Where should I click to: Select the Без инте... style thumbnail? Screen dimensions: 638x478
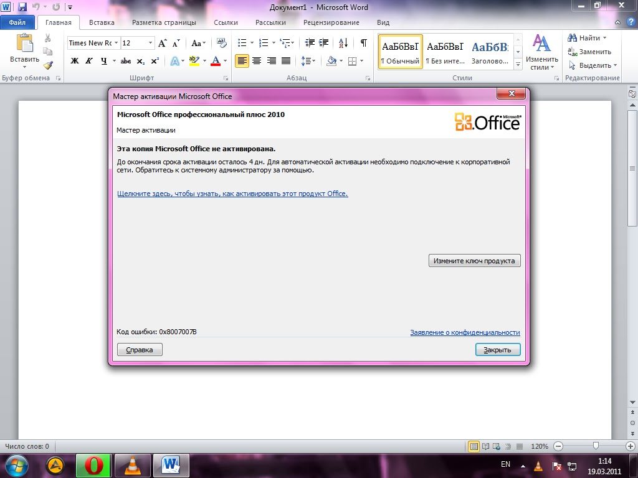[x=445, y=52]
